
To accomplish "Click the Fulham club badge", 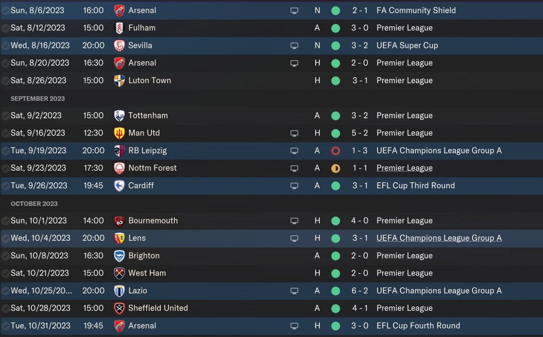I will pos(120,28).
